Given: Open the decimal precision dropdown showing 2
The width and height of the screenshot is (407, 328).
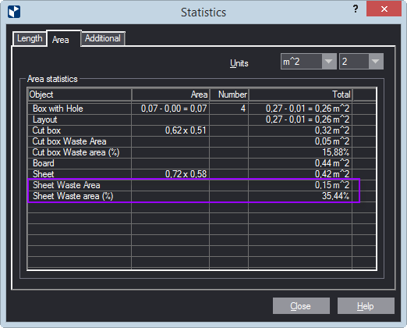Looking at the screenshot, I should coord(361,62).
